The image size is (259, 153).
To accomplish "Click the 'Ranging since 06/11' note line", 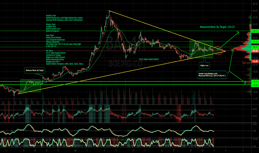I will click(x=53, y=61).
